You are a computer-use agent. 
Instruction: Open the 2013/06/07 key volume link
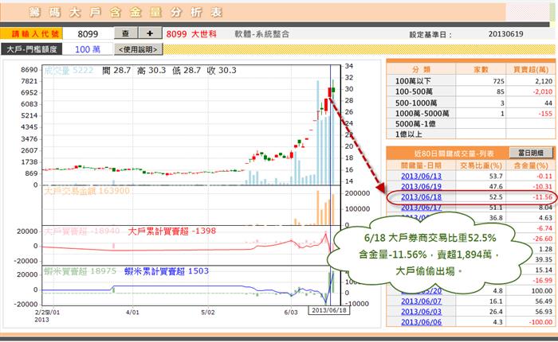pyautogui.click(x=421, y=301)
